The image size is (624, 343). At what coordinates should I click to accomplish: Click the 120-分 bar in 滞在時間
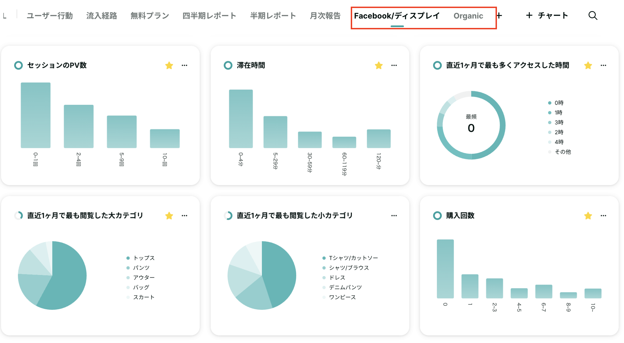tap(379, 139)
